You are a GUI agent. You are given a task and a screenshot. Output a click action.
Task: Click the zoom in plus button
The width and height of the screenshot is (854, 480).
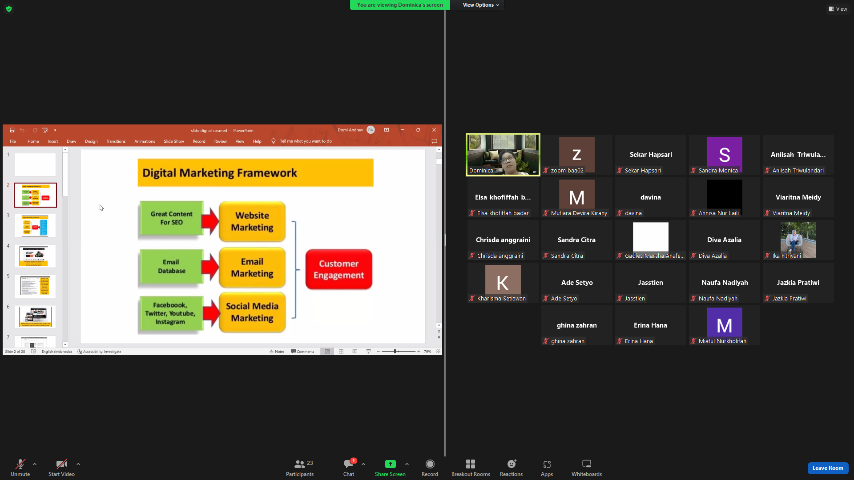pos(419,352)
